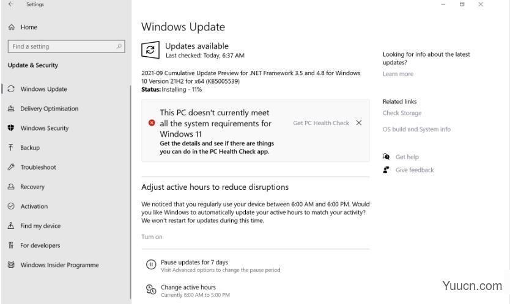Viewport: 510px width, 304px height.
Task: Click the pause icon for Pause updates
Action: click(x=151, y=264)
